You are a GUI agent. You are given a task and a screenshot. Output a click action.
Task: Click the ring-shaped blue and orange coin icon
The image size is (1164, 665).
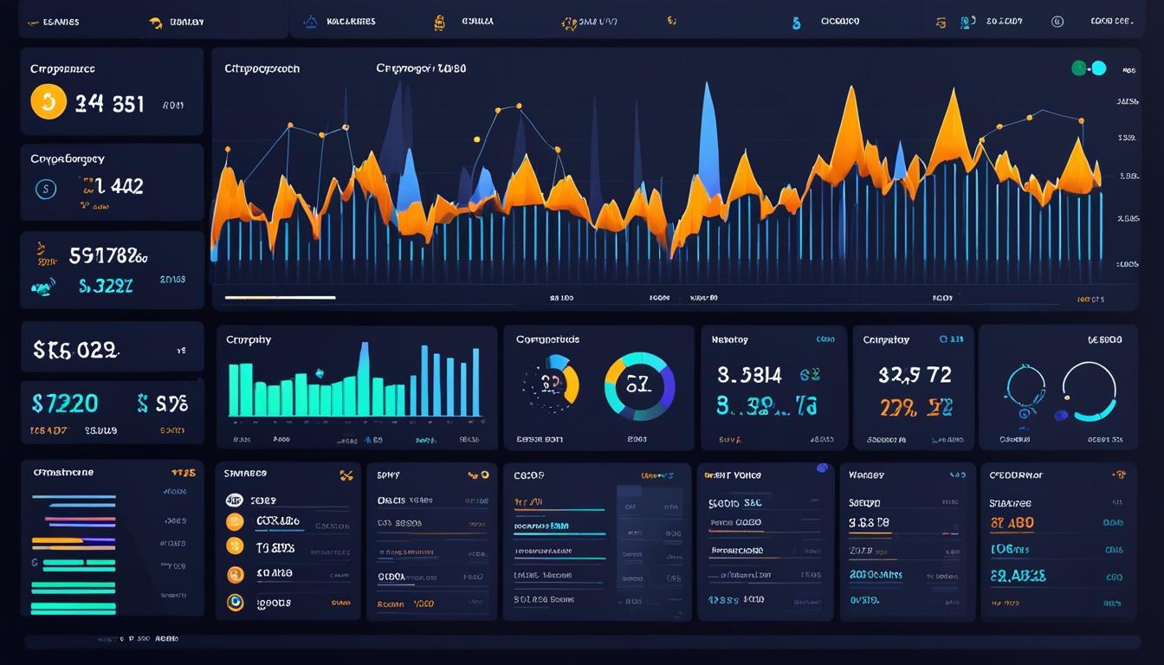pos(235,603)
